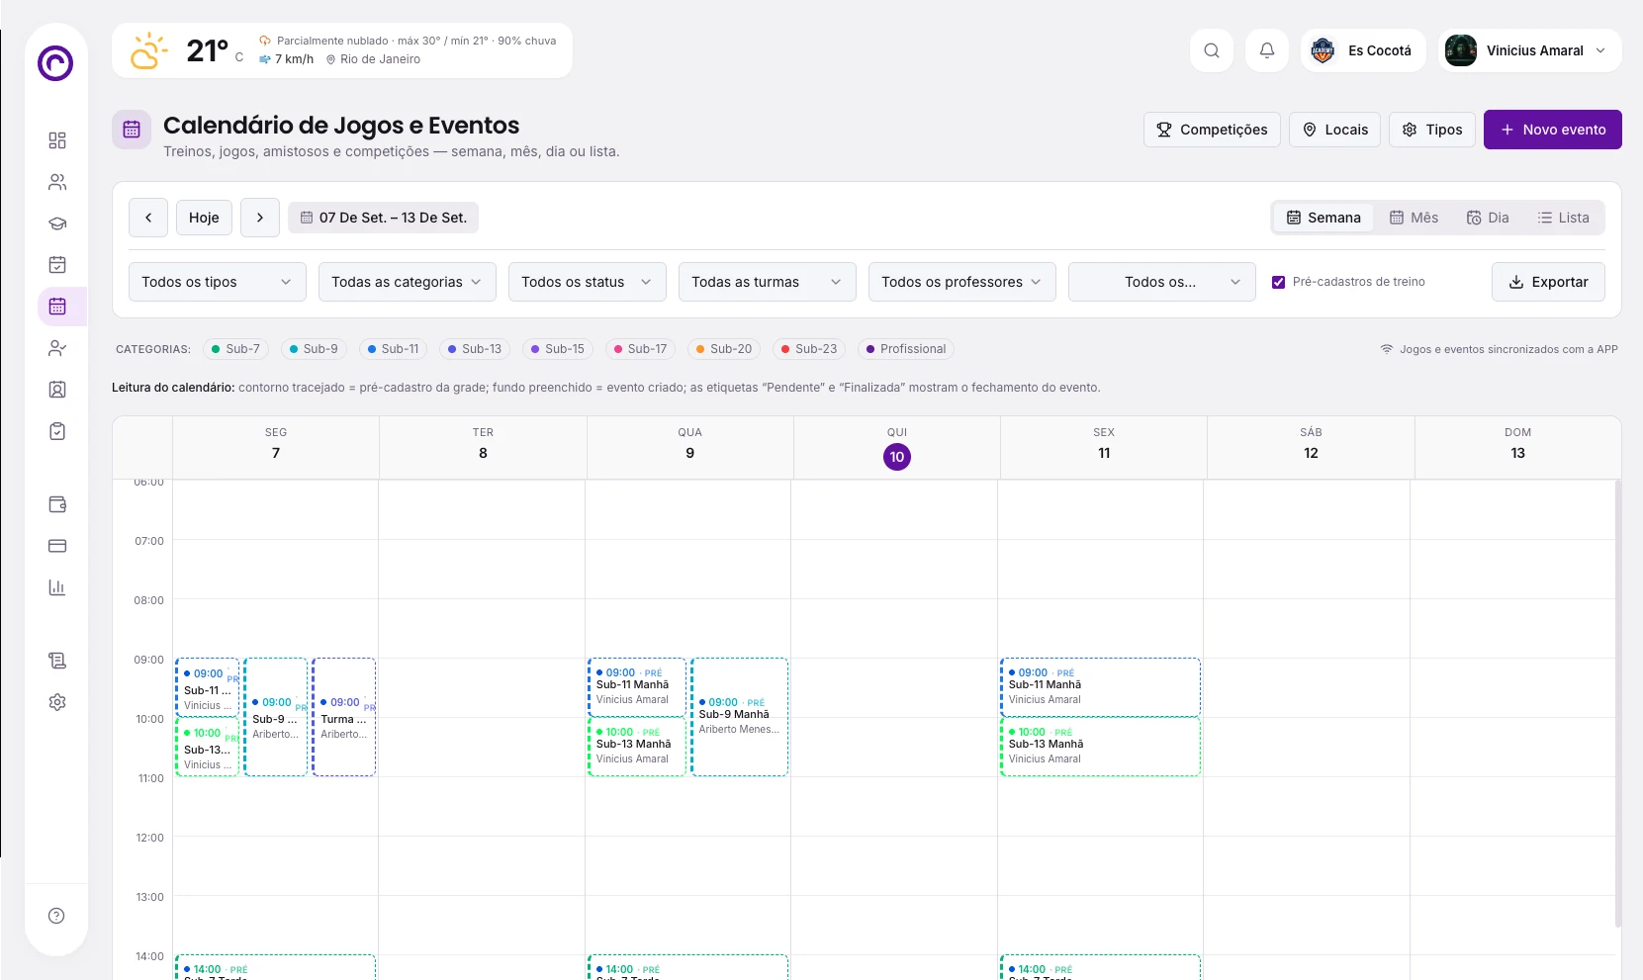Click the search magnifier icon
This screenshot has width=1643, height=980.
[1212, 50]
